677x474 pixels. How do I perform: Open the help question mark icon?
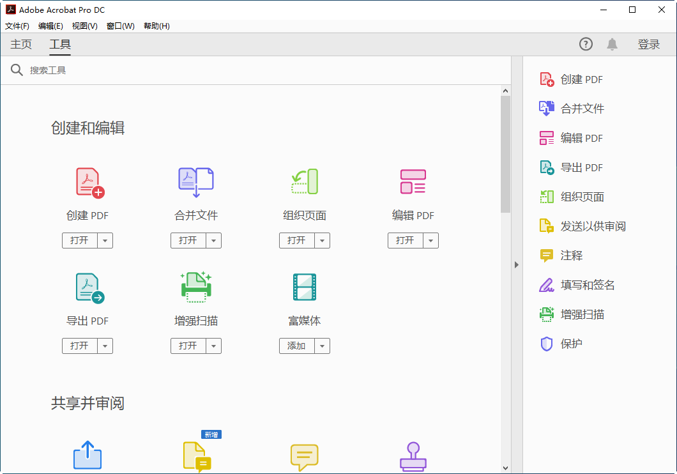point(586,44)
